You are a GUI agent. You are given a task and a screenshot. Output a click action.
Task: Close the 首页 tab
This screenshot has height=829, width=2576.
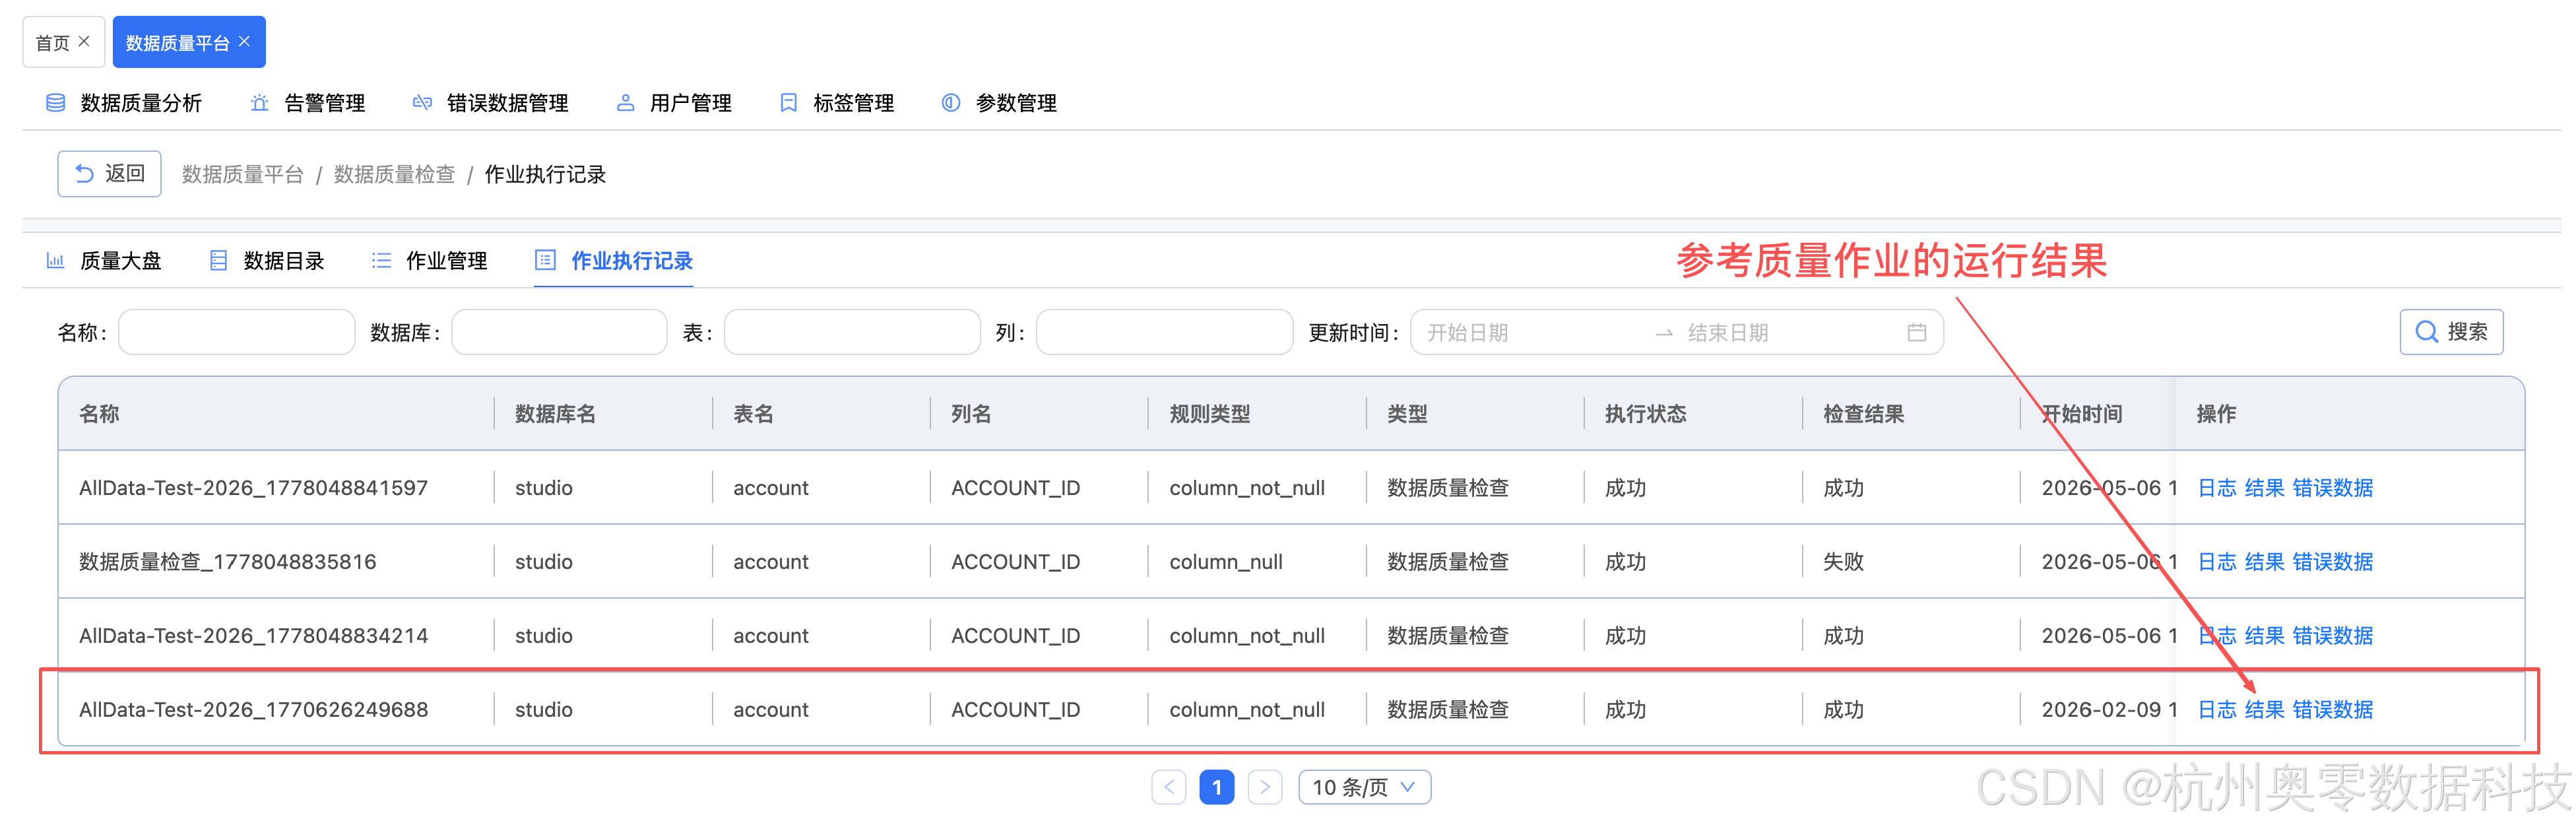click(x=84, y=42)
